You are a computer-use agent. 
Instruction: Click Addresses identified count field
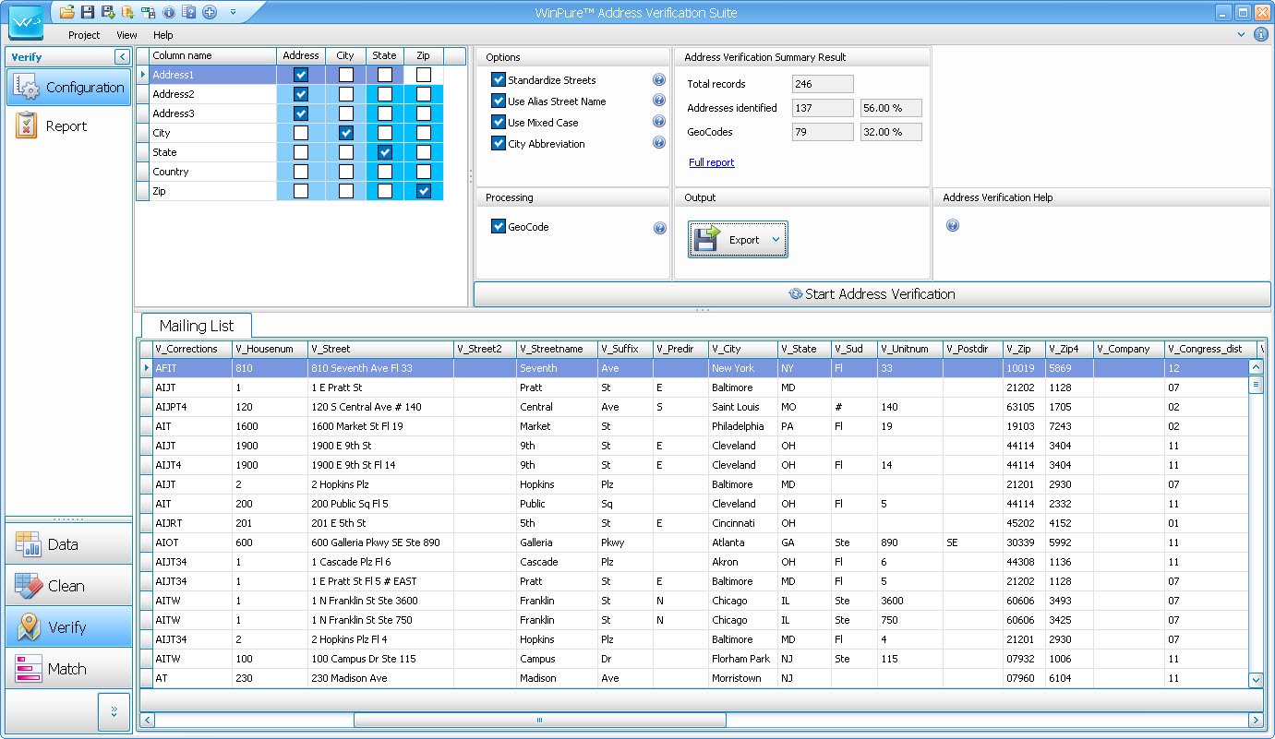point(823,108)
